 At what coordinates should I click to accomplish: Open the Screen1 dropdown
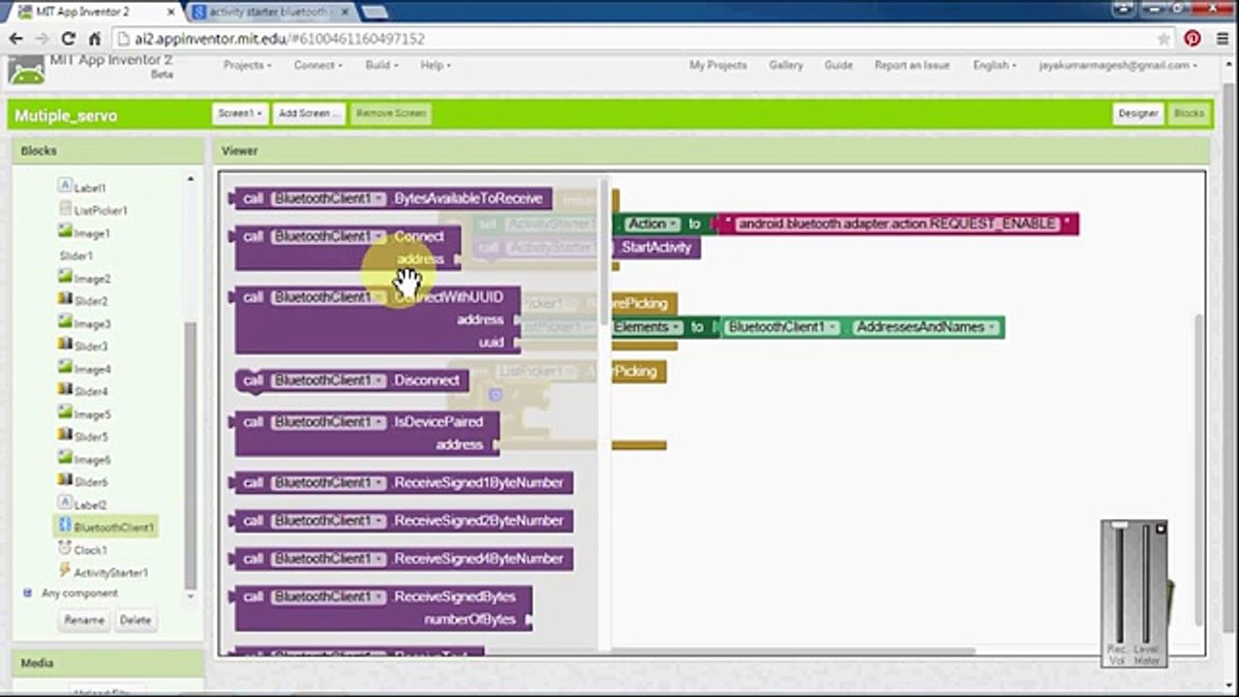(239, 113)
